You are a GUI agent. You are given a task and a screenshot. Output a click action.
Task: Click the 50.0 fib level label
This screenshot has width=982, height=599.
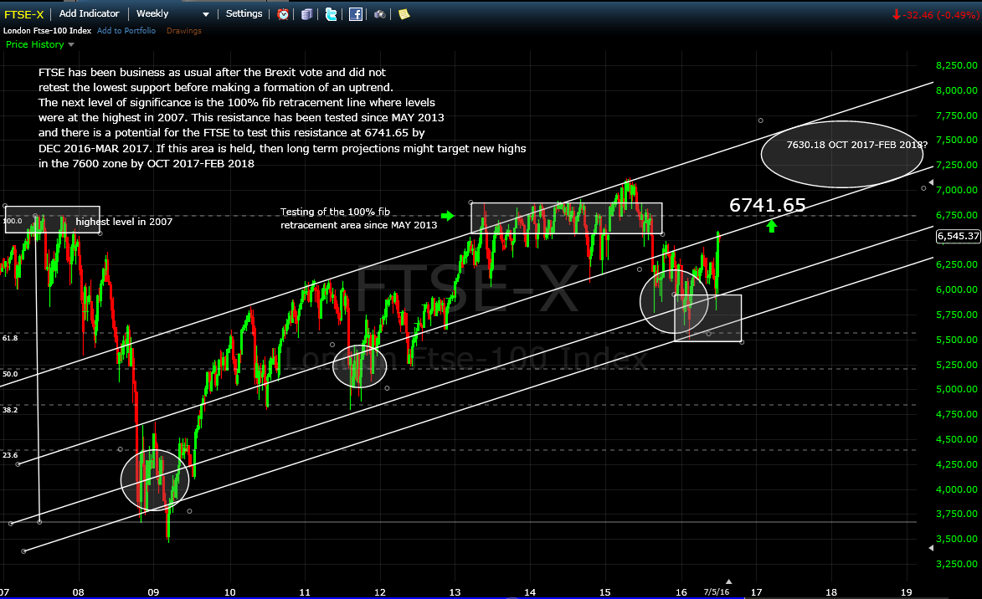point(10,374)
